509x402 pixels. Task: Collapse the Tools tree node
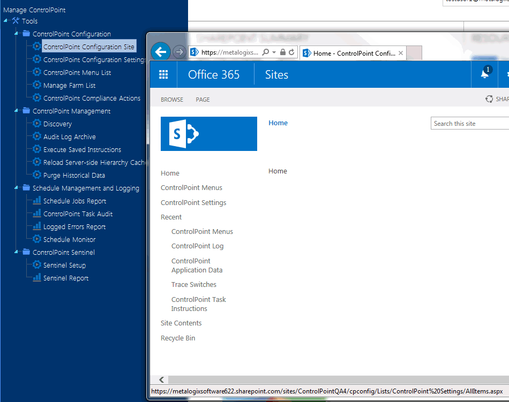tap(4, 21)
